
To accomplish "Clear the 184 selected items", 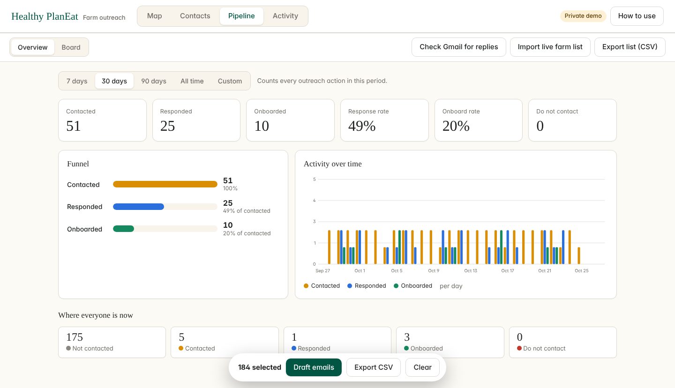I will 422,367.
